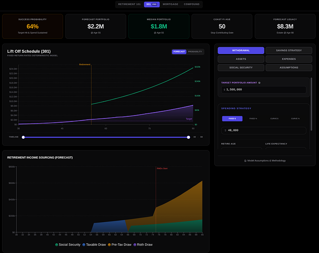Choose the Fixed $ spending strategy
The height and width of the screenshot is (253, 319).
pyautogui.click(x=232, y=118)
